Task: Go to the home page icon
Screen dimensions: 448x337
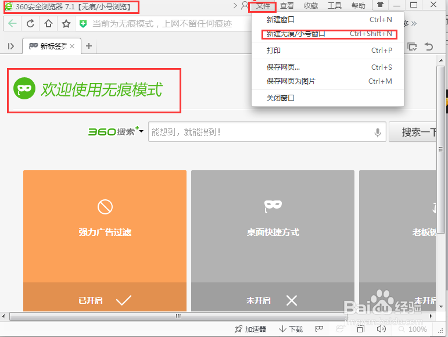Action: pyautogui.click(x=48, y=23)
